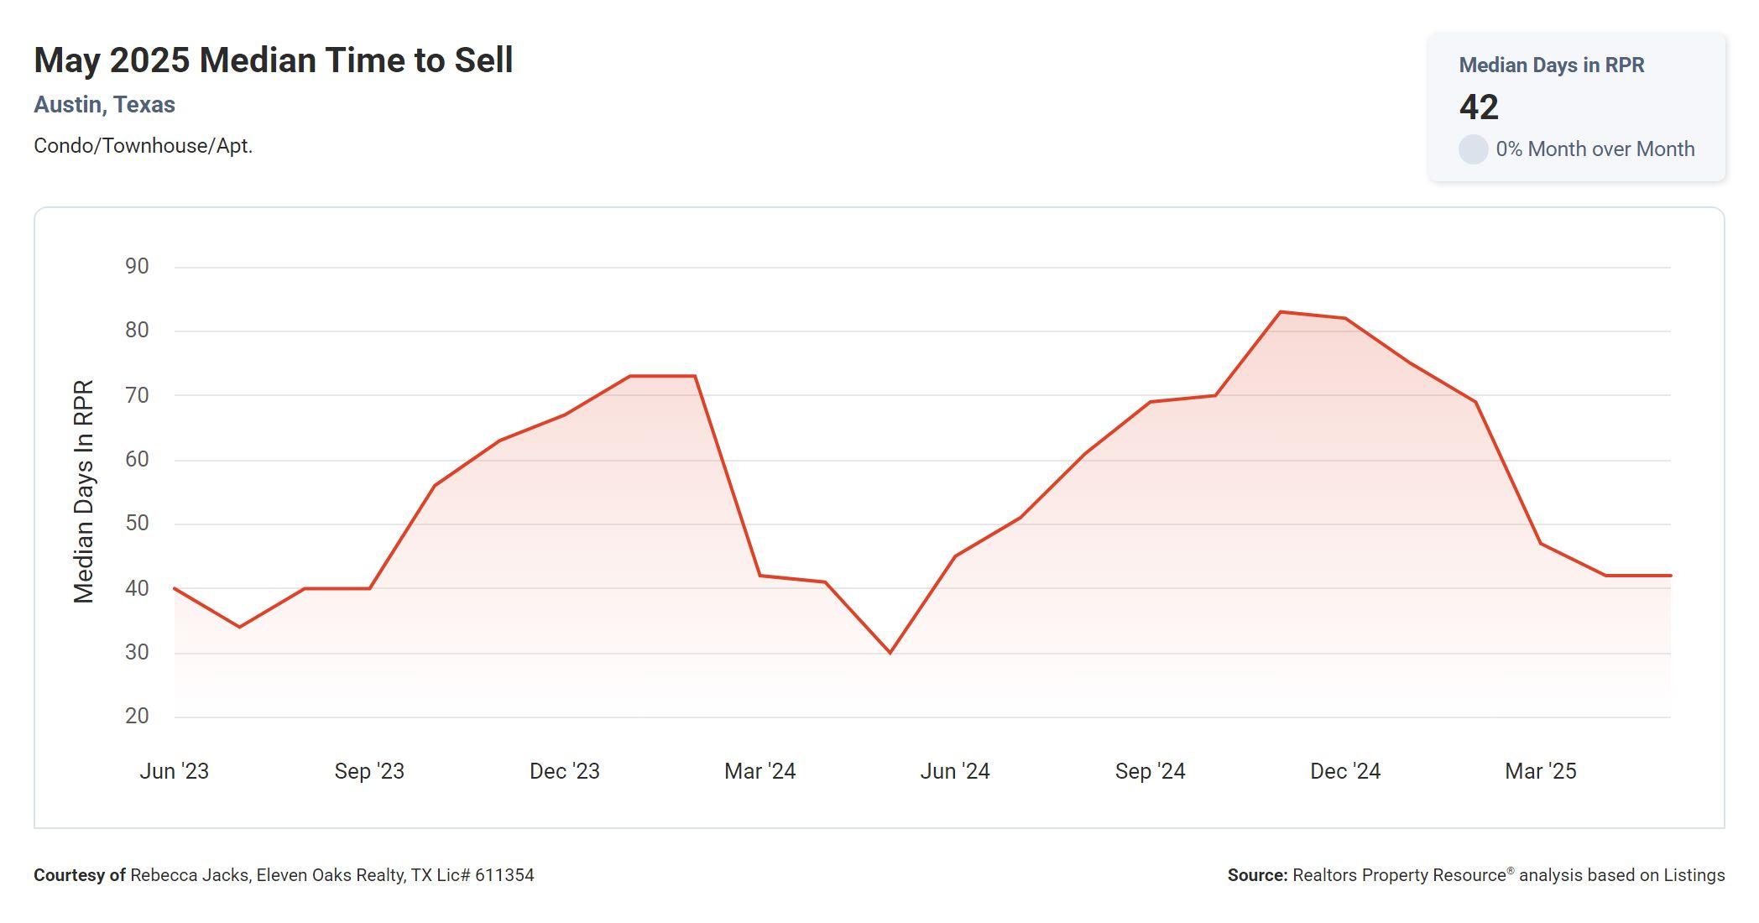
Task: Click the large "42" value in the card
Action: point(1479,107)
